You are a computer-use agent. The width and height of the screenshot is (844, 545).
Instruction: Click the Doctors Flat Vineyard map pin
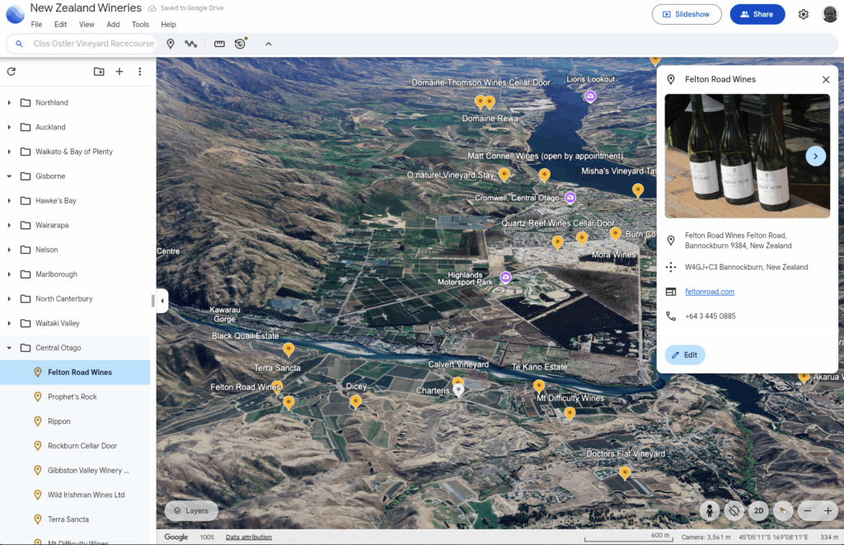click(625, 472)
